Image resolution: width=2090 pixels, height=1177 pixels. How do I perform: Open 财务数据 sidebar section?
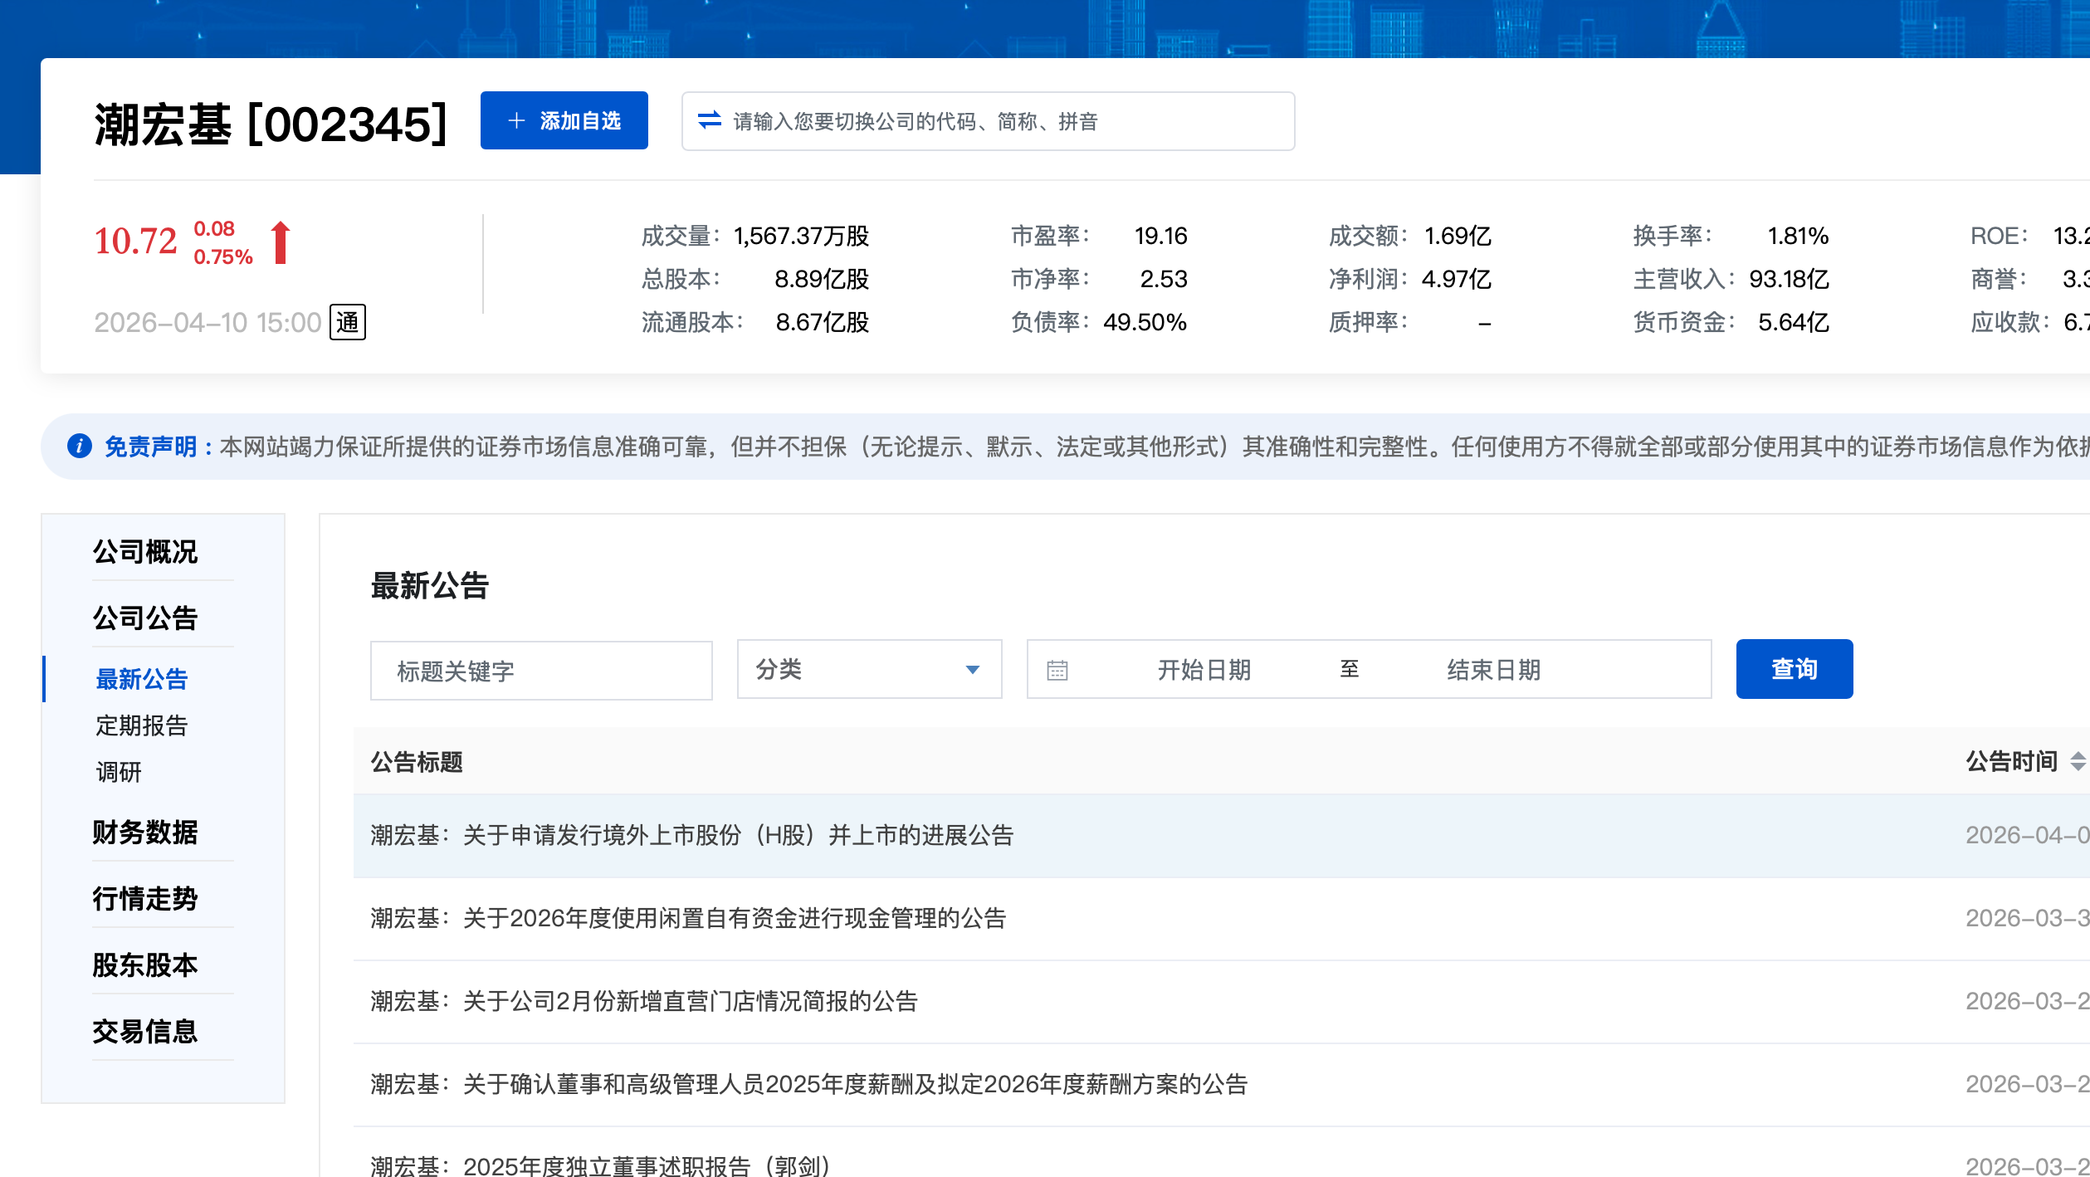click(x=145, y=832)
